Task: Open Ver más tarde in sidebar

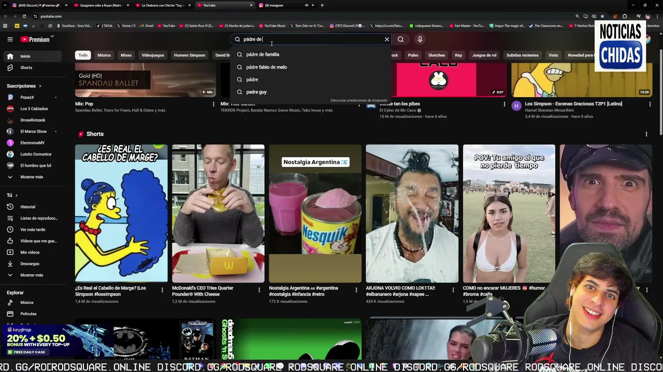Action: point(34,229)
